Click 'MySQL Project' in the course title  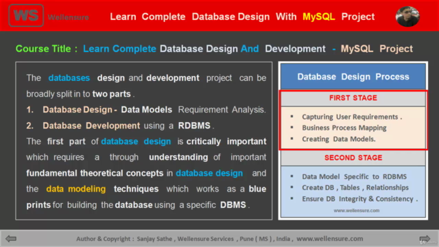pos(377,49)
